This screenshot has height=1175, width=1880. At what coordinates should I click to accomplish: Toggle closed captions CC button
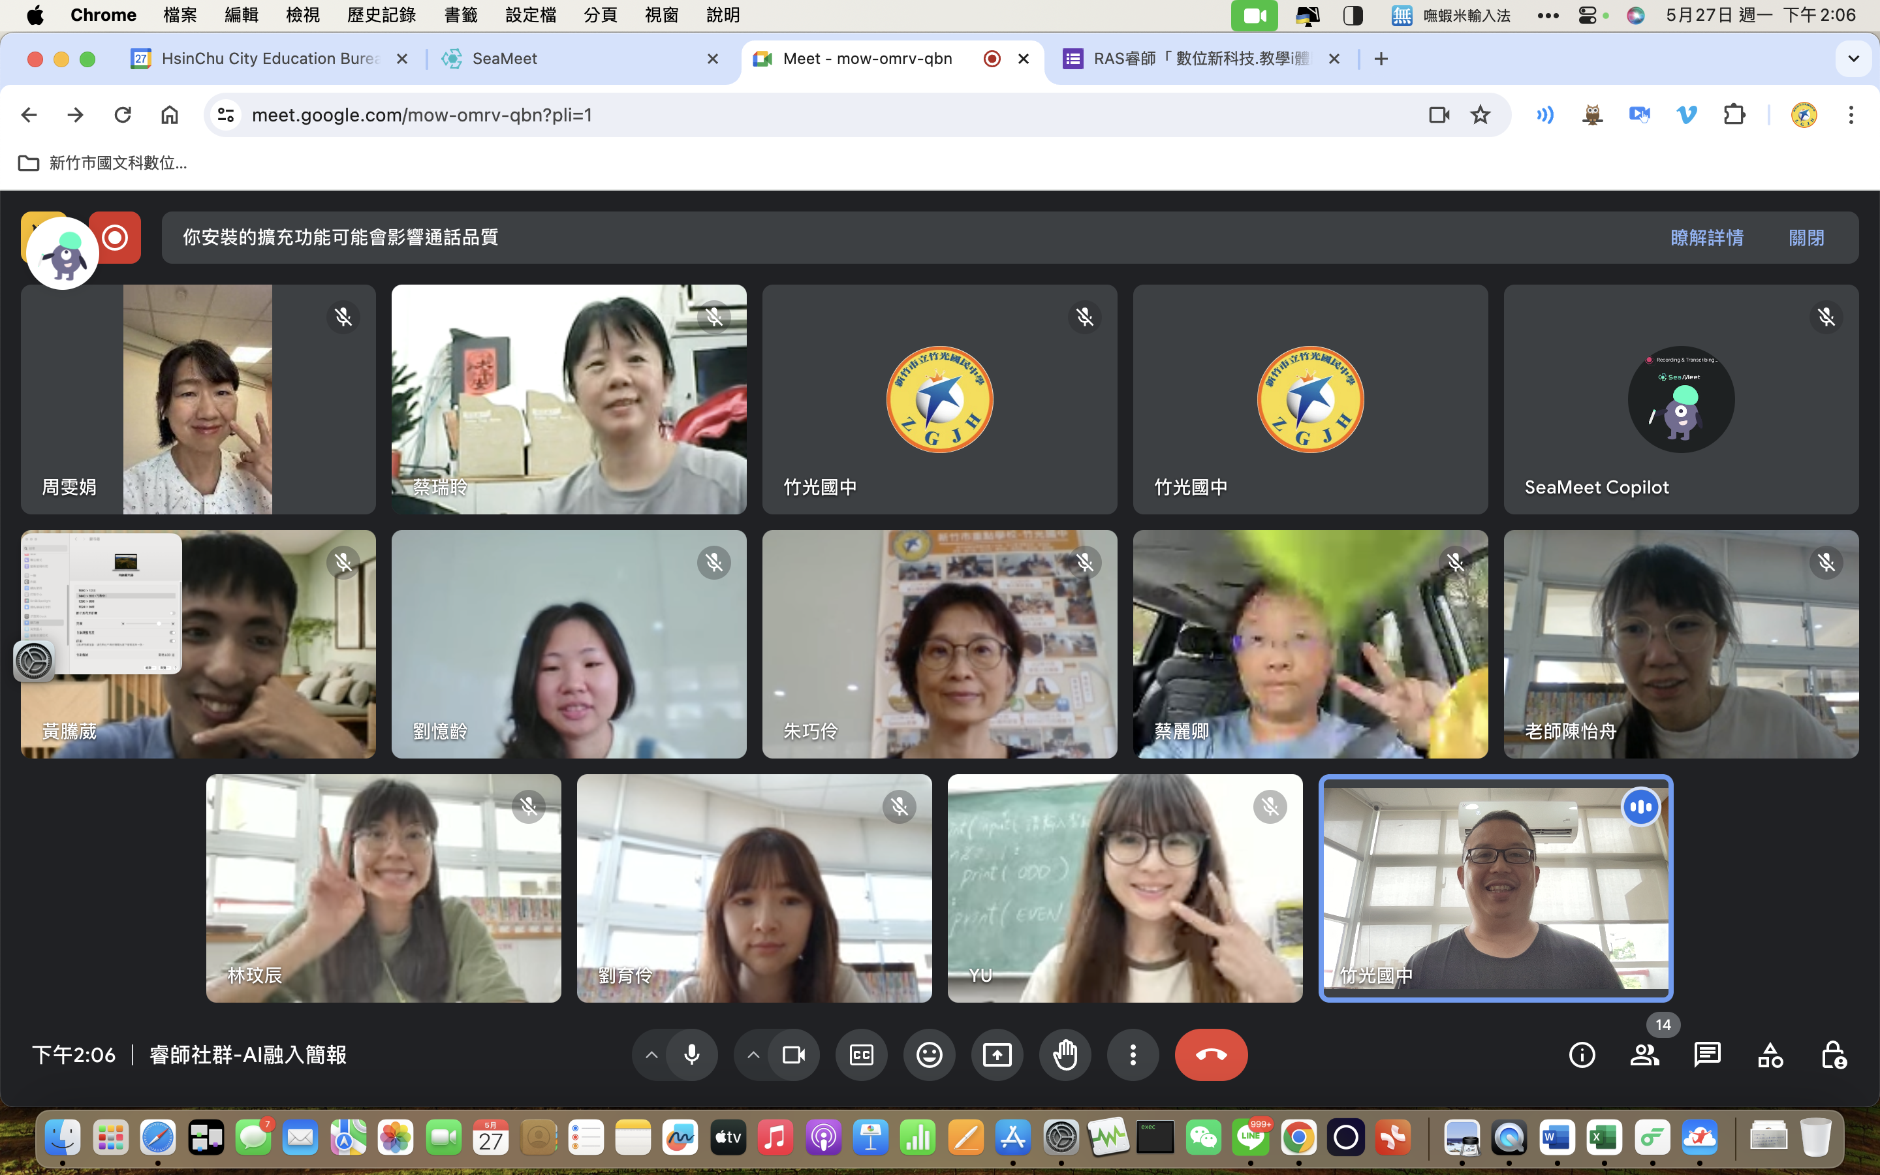click(862, 1054)
